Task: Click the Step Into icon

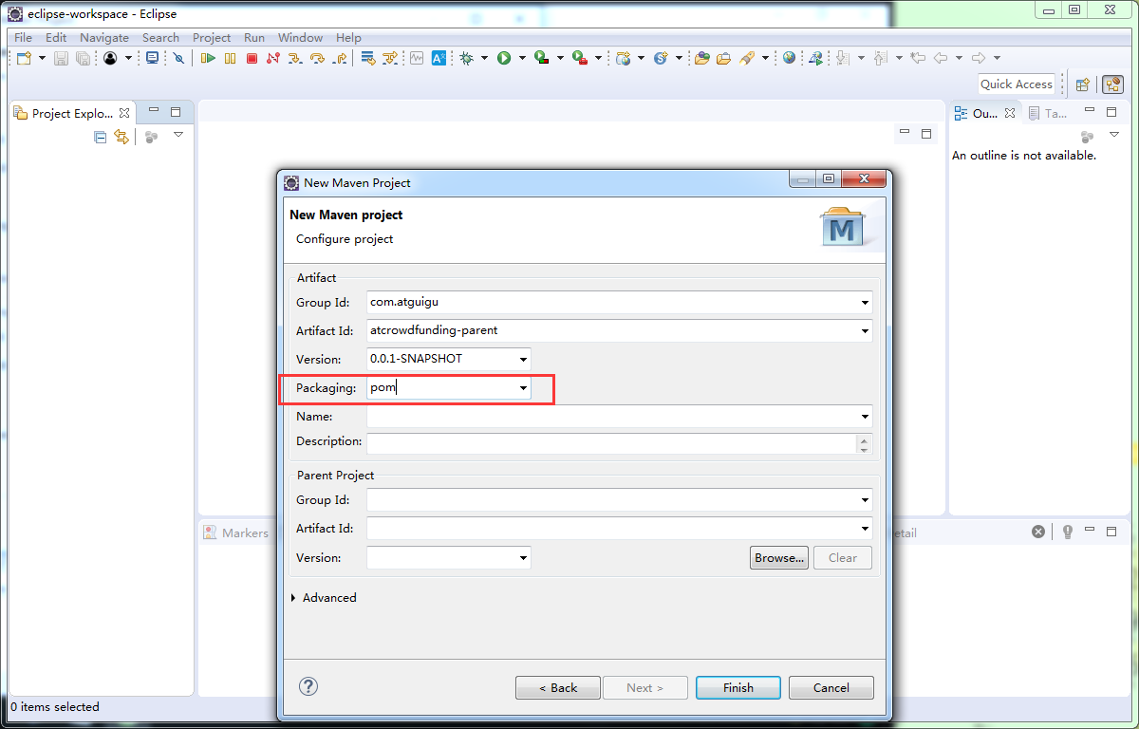Action: click(x=295, y=58)
